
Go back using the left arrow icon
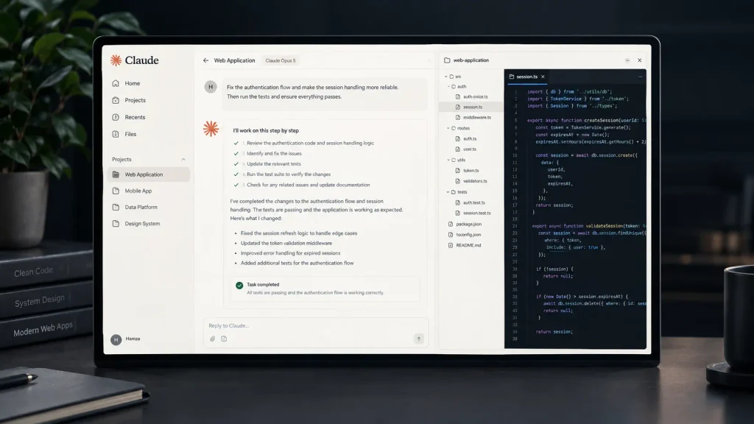[x=206, y=60]
